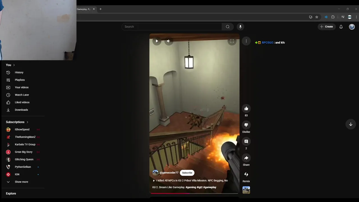The height and width of the screenshot is (202, 359).
Task: Open the account avatar menu
Action: tap(352, 27)
